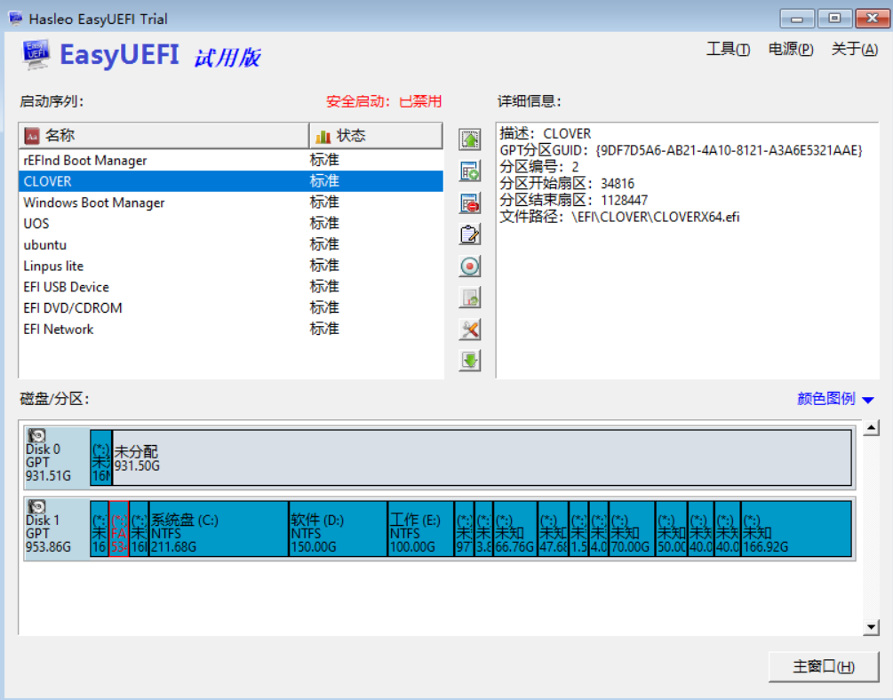Select the 软件 (D:) 150.00G partition

coord(339,529)
